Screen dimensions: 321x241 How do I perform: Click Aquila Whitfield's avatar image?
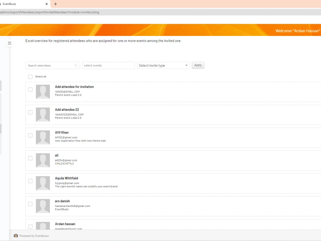pos(43,183)
